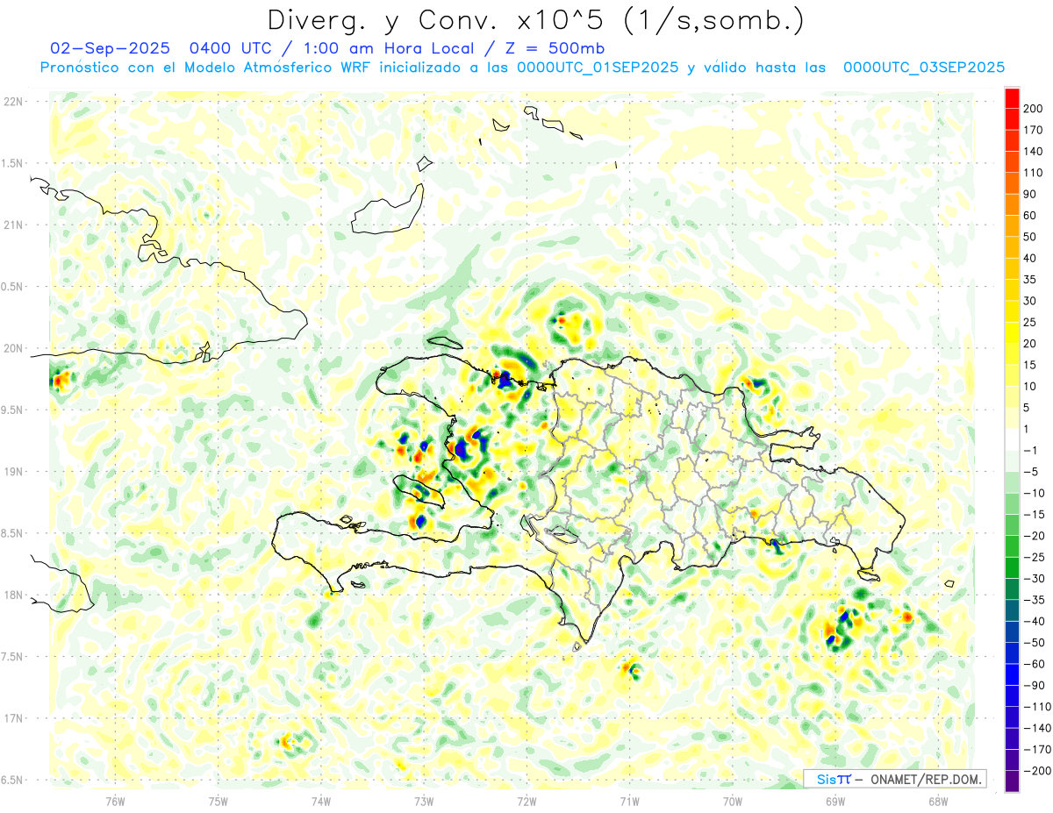Click the positive '200' colorbar value

pyautogui.click(x=1033, y=108)
